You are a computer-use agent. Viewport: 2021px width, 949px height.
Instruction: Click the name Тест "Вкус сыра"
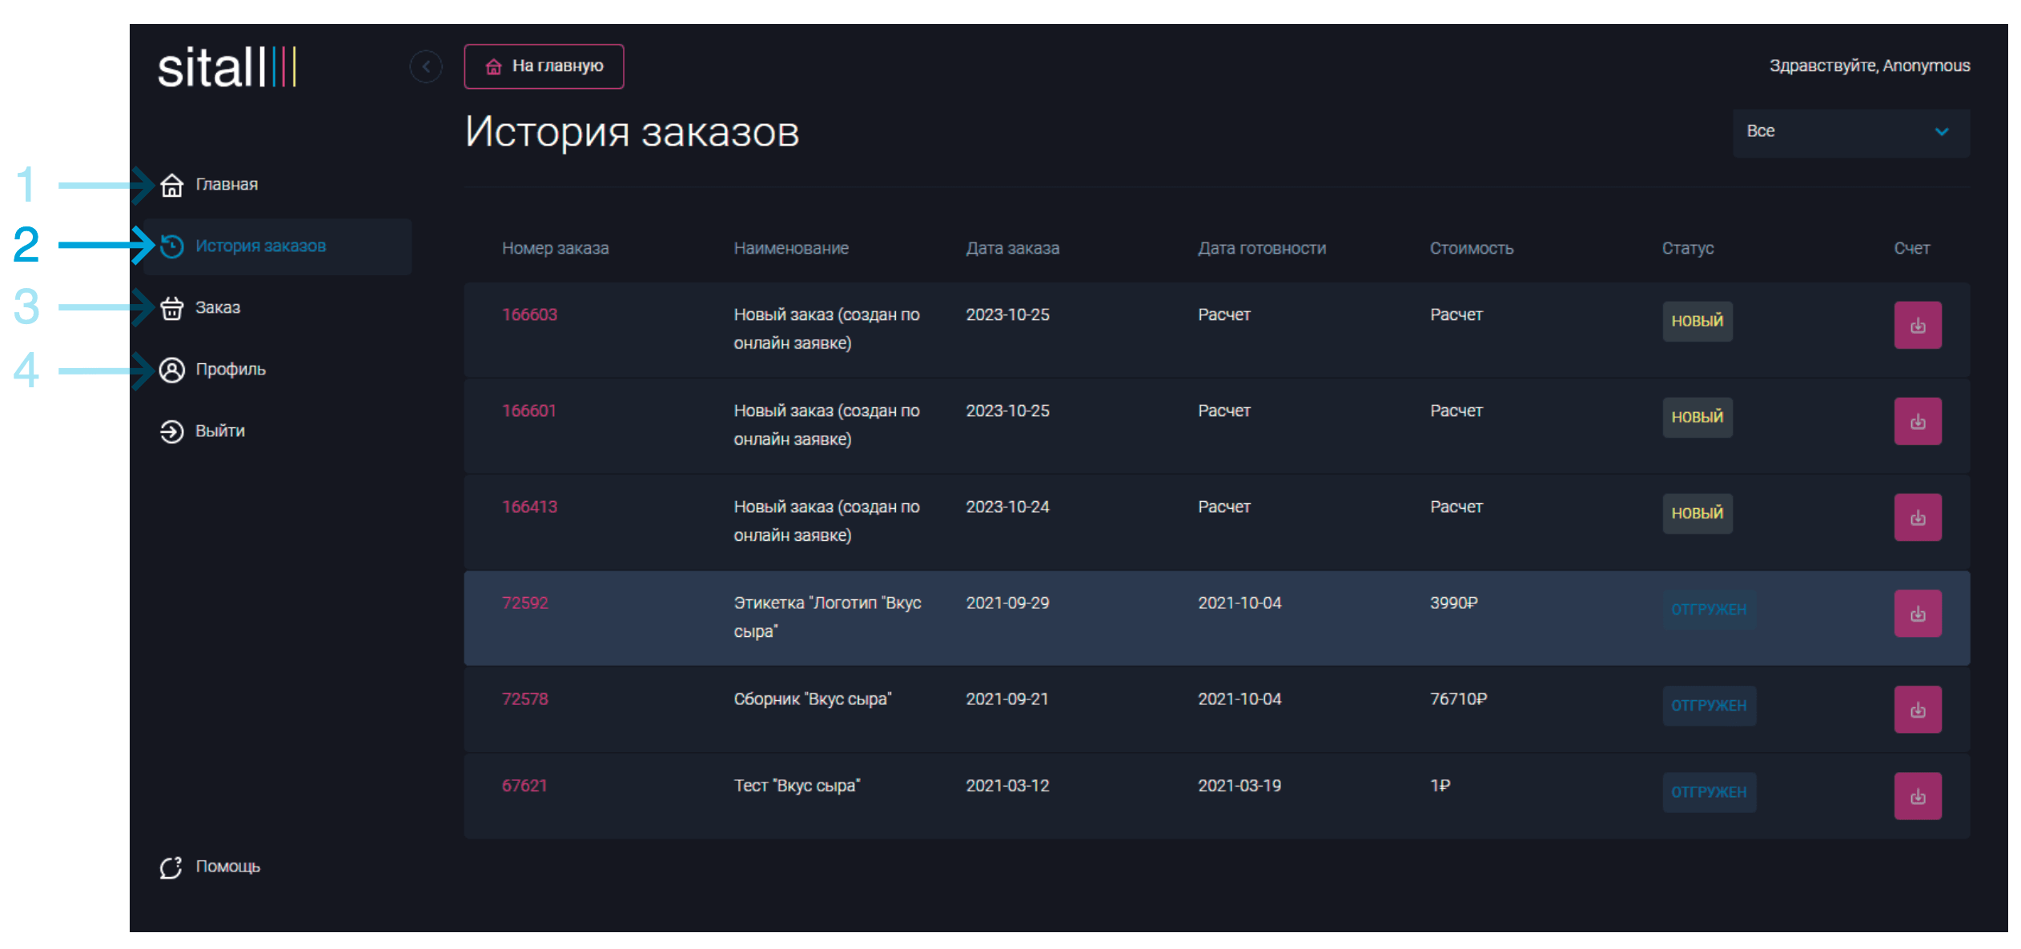click(797, 786)
